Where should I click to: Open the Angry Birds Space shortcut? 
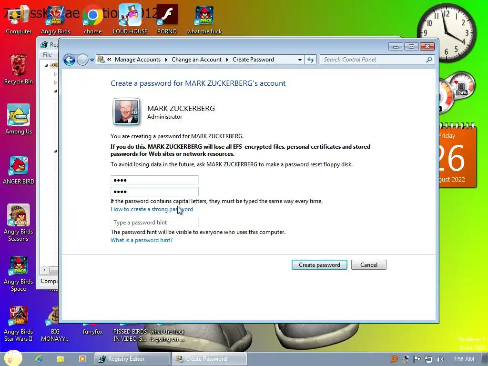pyautogui.click(x=19, y=274)
